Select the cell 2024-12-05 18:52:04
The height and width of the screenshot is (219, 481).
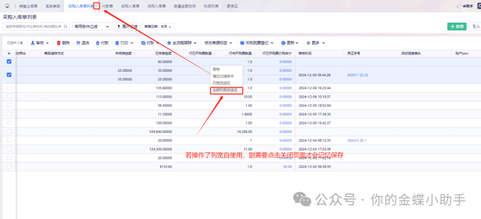pyautogui.click(x=314, y=105)
